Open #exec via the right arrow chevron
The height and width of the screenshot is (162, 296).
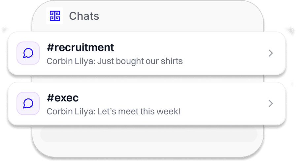click(271, 103)
